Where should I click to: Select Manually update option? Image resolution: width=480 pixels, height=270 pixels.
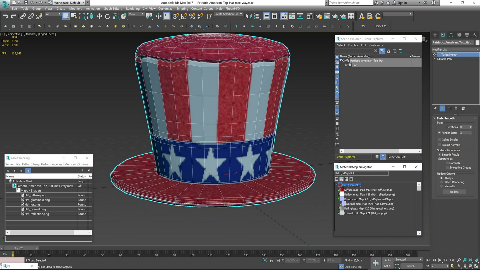pyautogui.click(x=441, y=186)
